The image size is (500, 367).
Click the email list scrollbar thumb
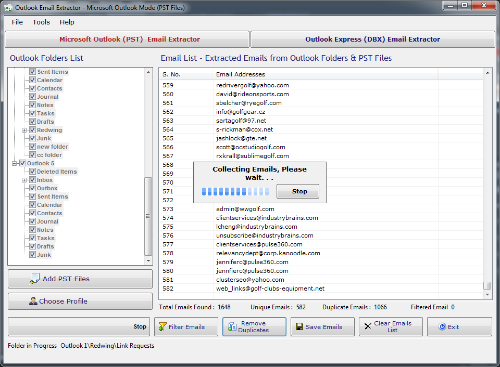click(x=487, y=285)
